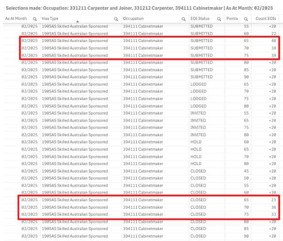Click the Count EOIs value 23
Viewport: 283px width, 241px height.
[273, 200]
